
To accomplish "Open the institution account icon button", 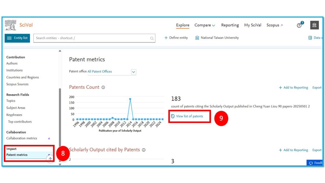I will point(314,25).
